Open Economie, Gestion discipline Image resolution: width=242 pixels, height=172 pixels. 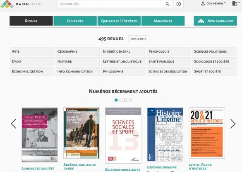tap(32, 71)
